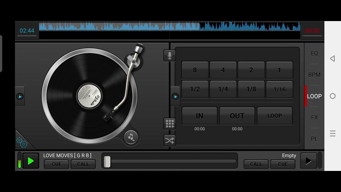Click the crossfader slider handle
The width and height of the screenshot is (341, 192).
107,162
